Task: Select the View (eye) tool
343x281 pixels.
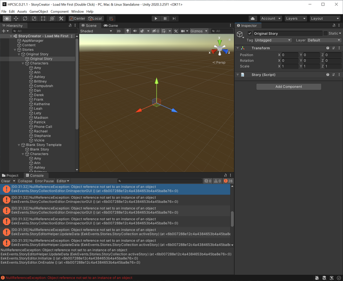Action: (7, 19)
